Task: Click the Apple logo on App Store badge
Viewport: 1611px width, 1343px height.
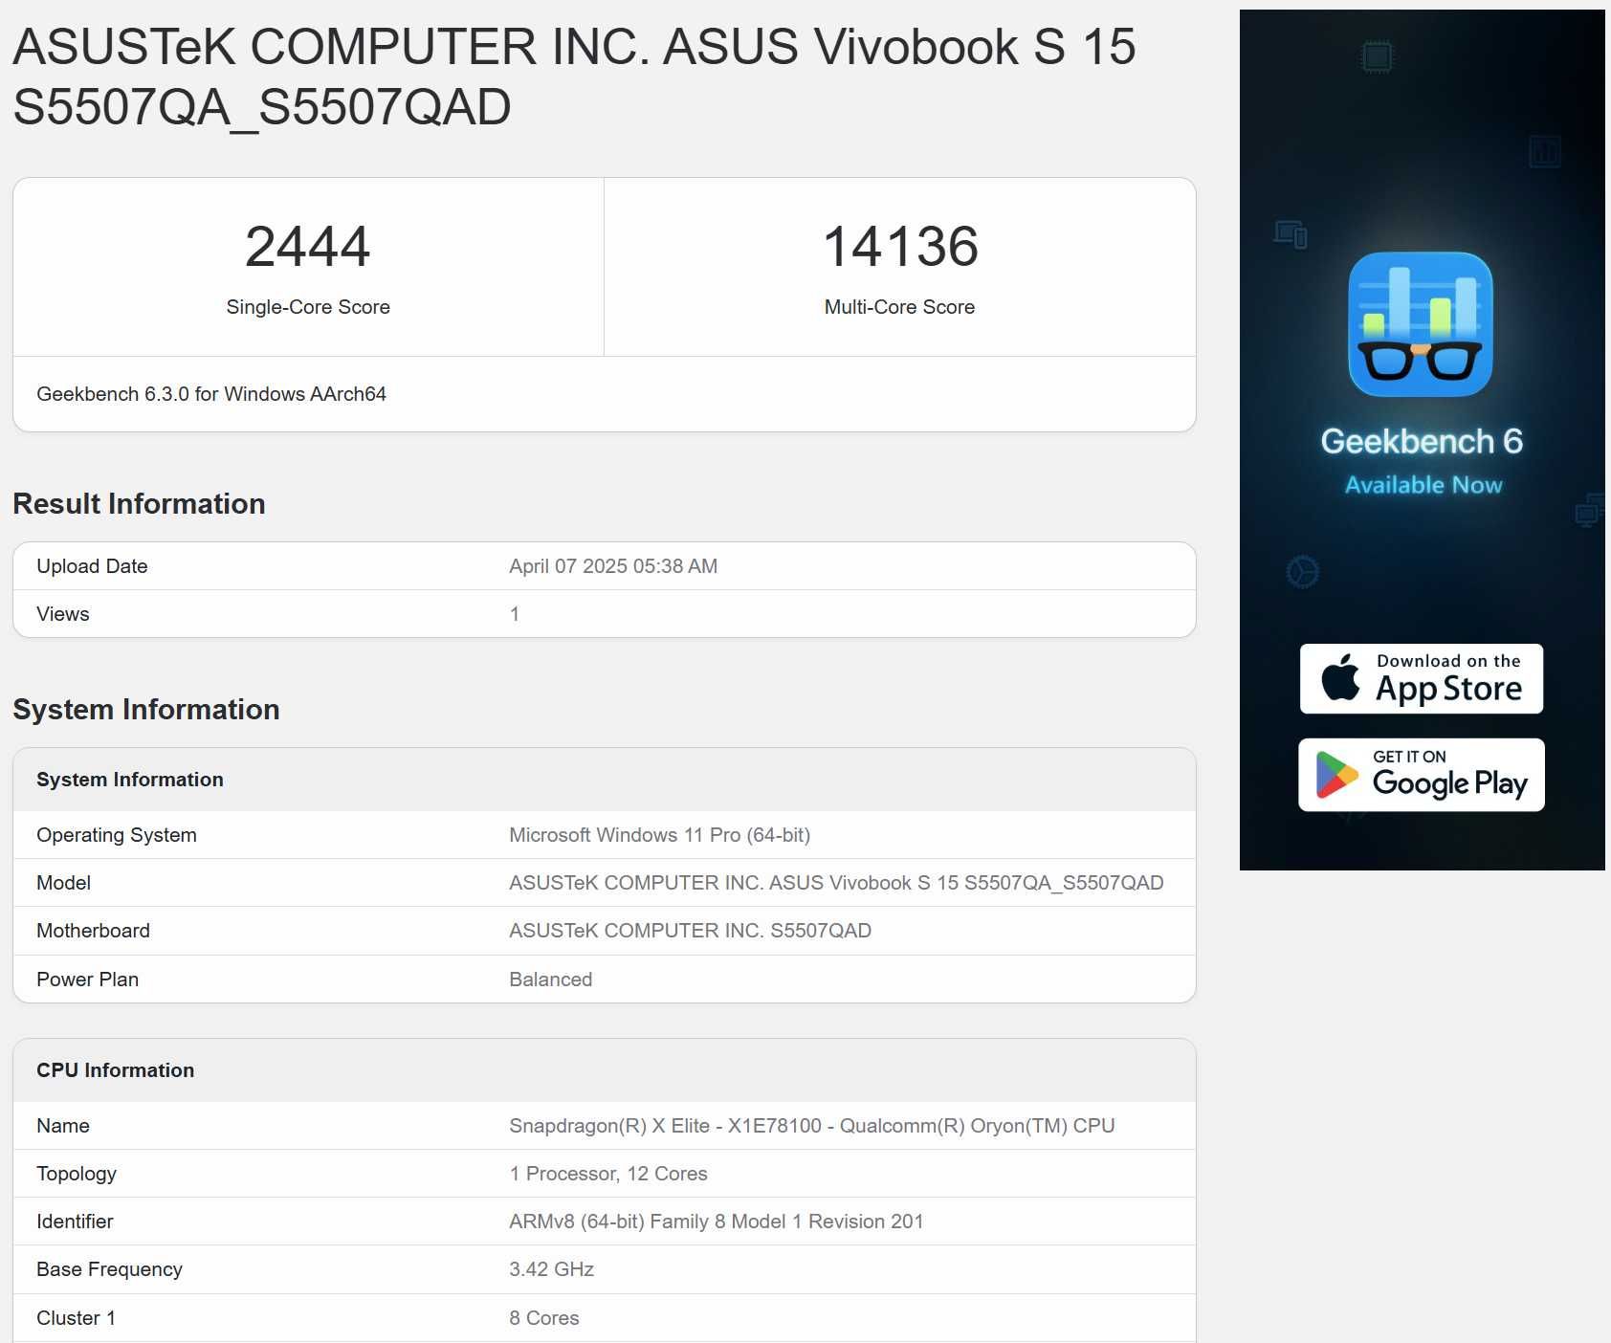Action: [1340, 677]
